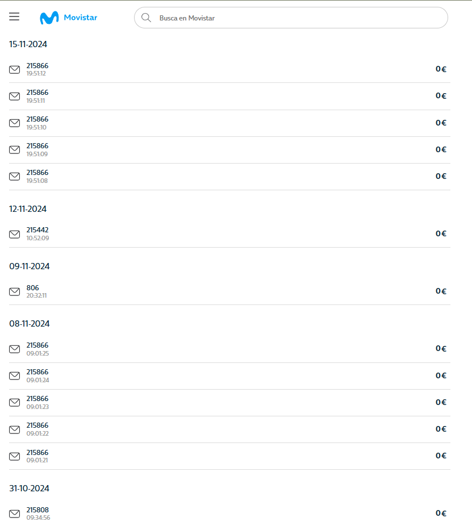
Task: Open the hamburger navigation menu
Action: (14, 16)
